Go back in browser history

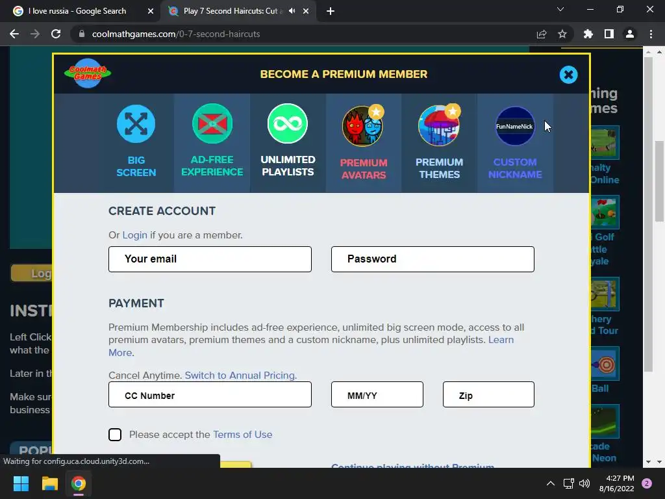(x=14, y=34)
